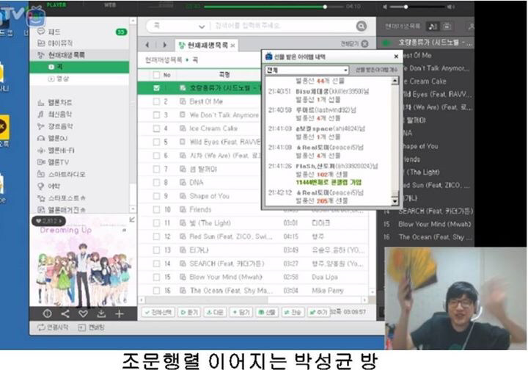Viewport: 528px width, 370px height.
Task: Click album info icon below cover
Action: (x=48, y=313)
